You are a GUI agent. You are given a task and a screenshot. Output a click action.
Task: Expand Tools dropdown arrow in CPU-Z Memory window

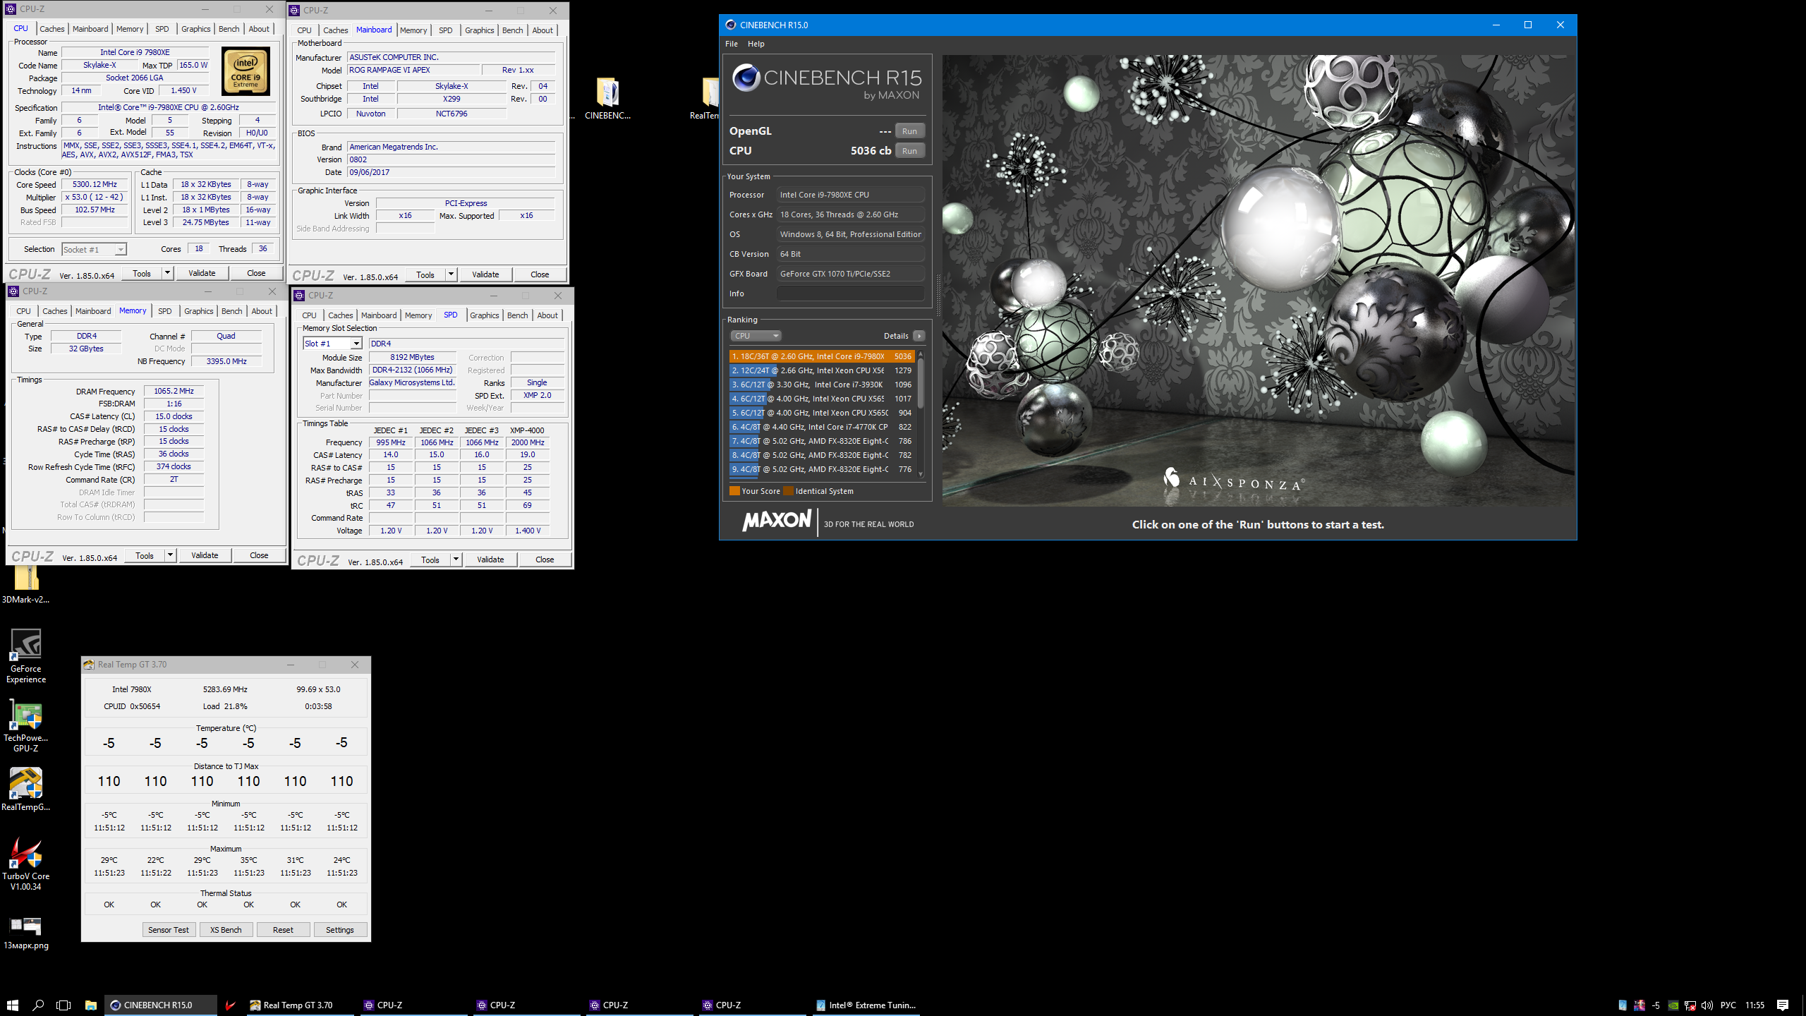click(170, 555)
